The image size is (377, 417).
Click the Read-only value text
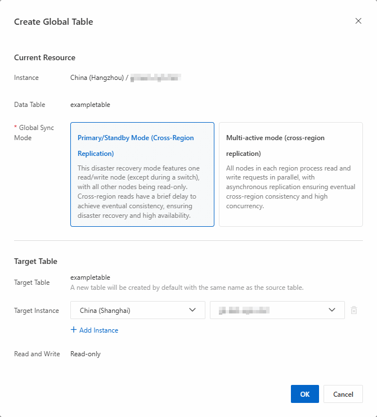[86, 354]
